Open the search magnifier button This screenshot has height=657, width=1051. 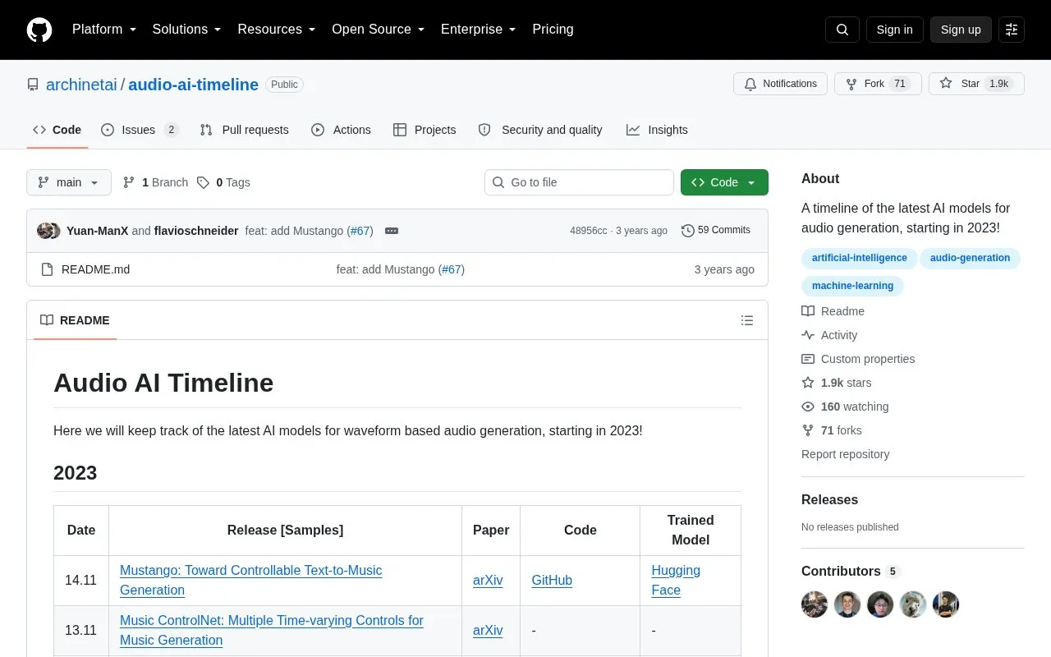842,30
